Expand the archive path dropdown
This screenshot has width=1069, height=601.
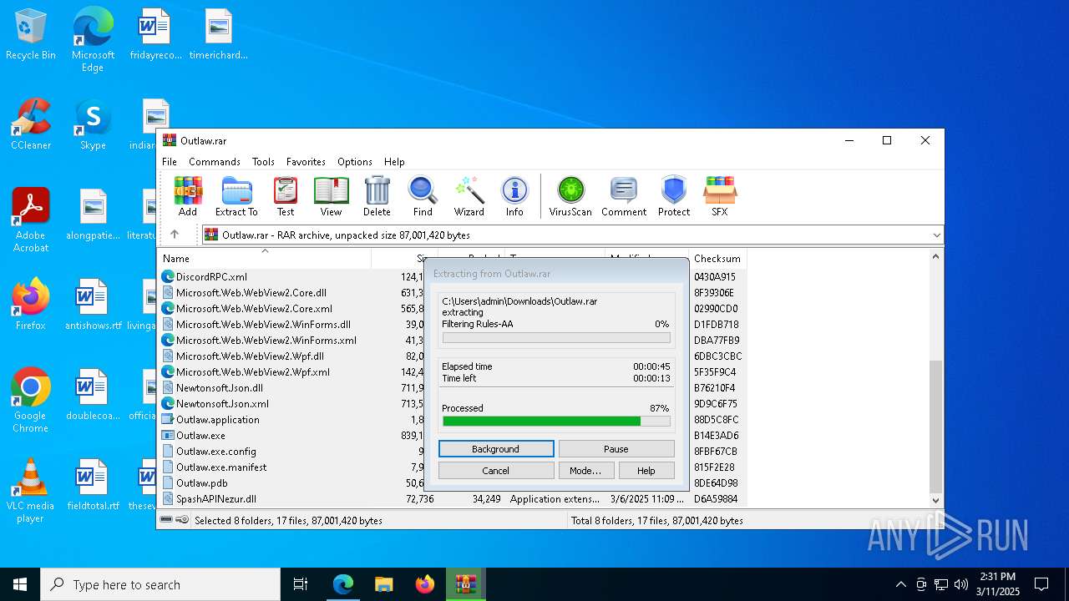tap(936, 235)
